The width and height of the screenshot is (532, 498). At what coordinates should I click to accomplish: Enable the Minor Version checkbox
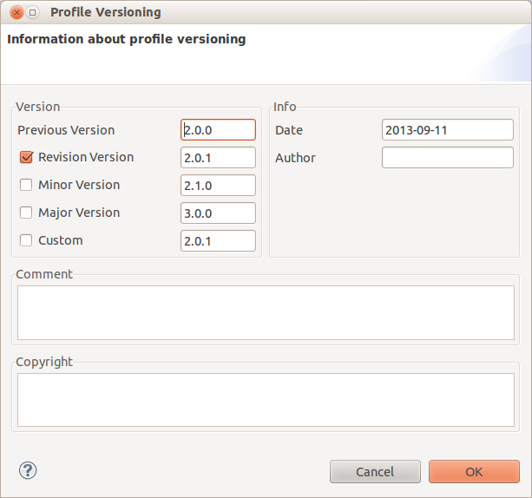(26, 185)
